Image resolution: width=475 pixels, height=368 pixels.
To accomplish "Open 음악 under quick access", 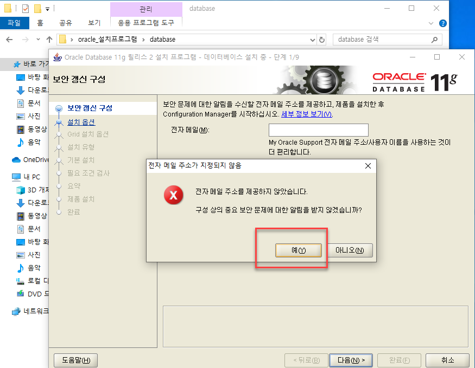I will pos(28,142).
